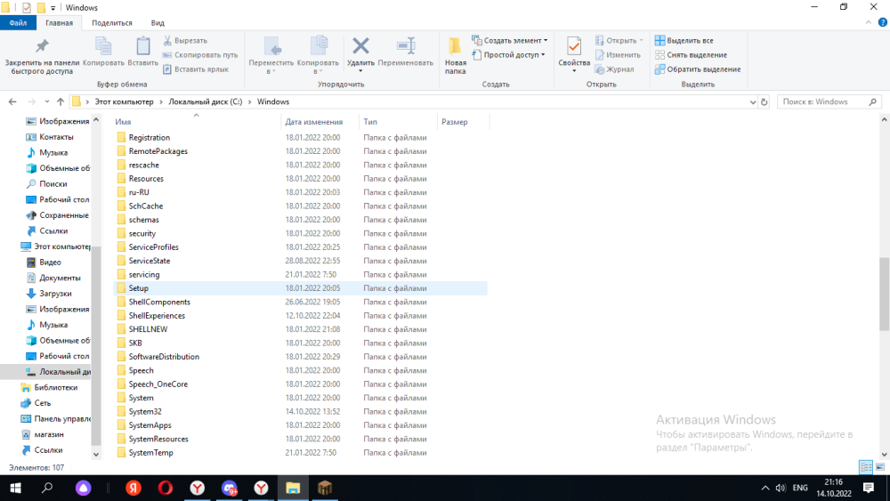Open Документы in navigation pane
890x501 pixels.
[x=60, y=278]
